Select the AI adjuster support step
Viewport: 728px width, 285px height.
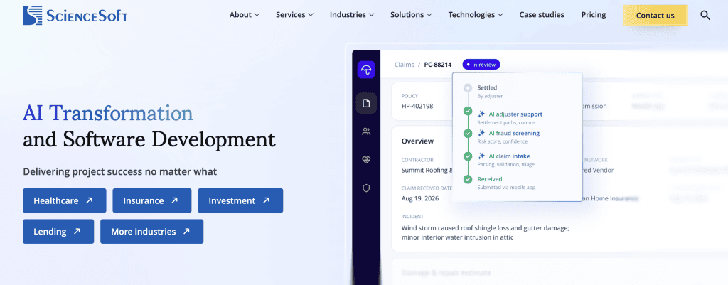click(515, 114)
